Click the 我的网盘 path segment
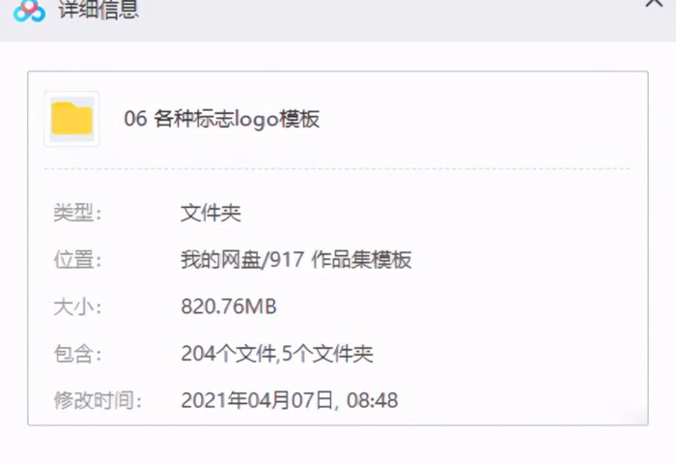Screen dimensions: 676x463 pyautogui.click(x=221, y=259)
